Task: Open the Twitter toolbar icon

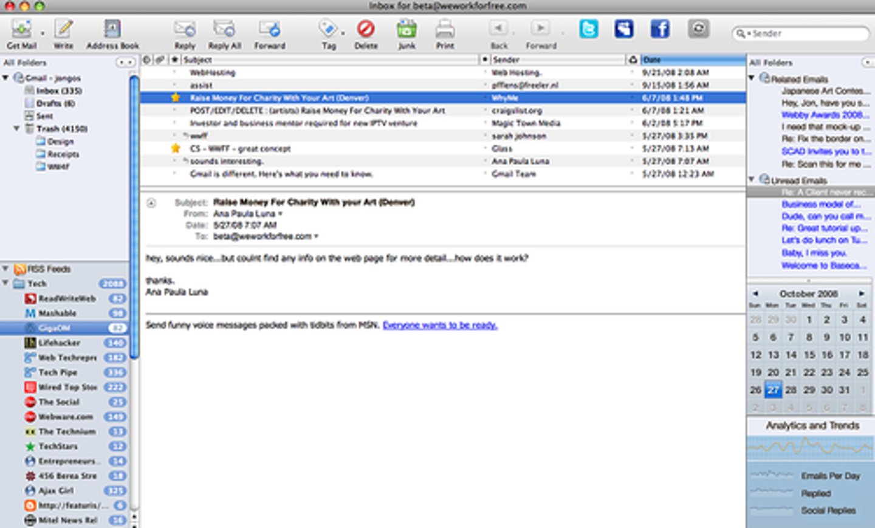Action: tap(588, 29)
